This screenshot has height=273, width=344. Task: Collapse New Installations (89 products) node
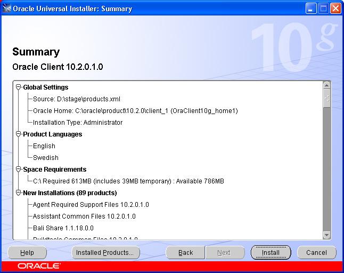click(19, 193)
